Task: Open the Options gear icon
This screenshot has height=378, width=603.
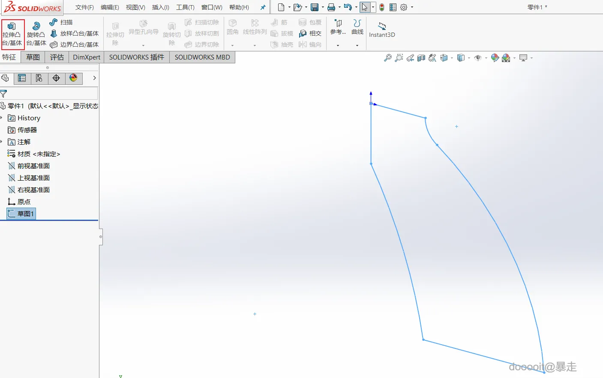Action: pyautogui.click(x=404, y=7)
